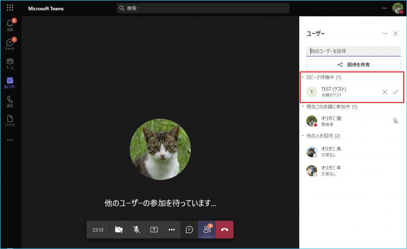Show more apps in left sidebar
Screen dimensions: 407x249
click(10, 140)
